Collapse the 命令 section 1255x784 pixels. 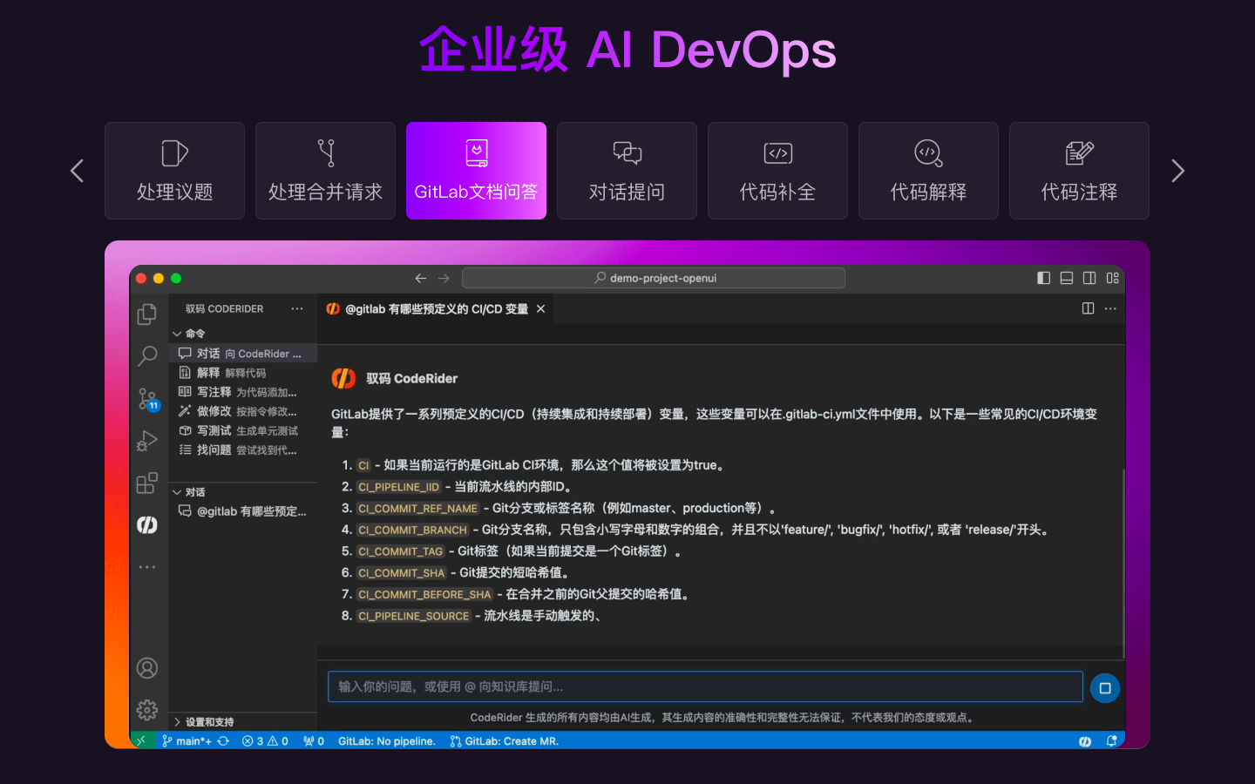click(x=188, y=334)
